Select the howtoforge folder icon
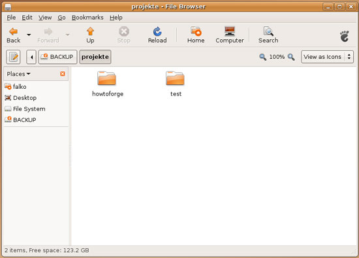The image size is (359, 258). (106, 78)
